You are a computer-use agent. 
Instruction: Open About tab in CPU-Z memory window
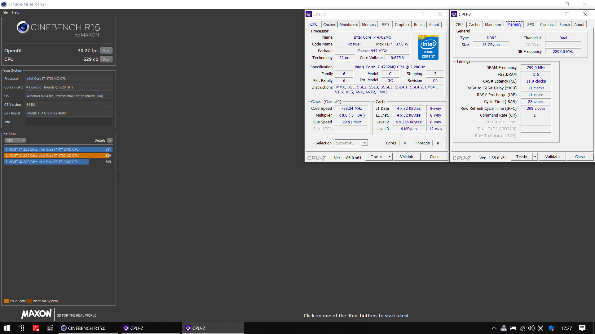579,25
